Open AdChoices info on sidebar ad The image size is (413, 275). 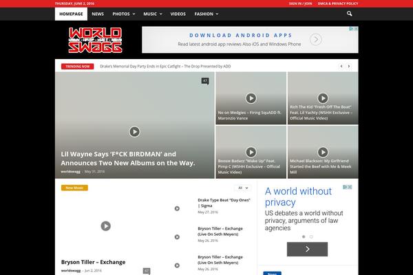click(x=345, y=187)
